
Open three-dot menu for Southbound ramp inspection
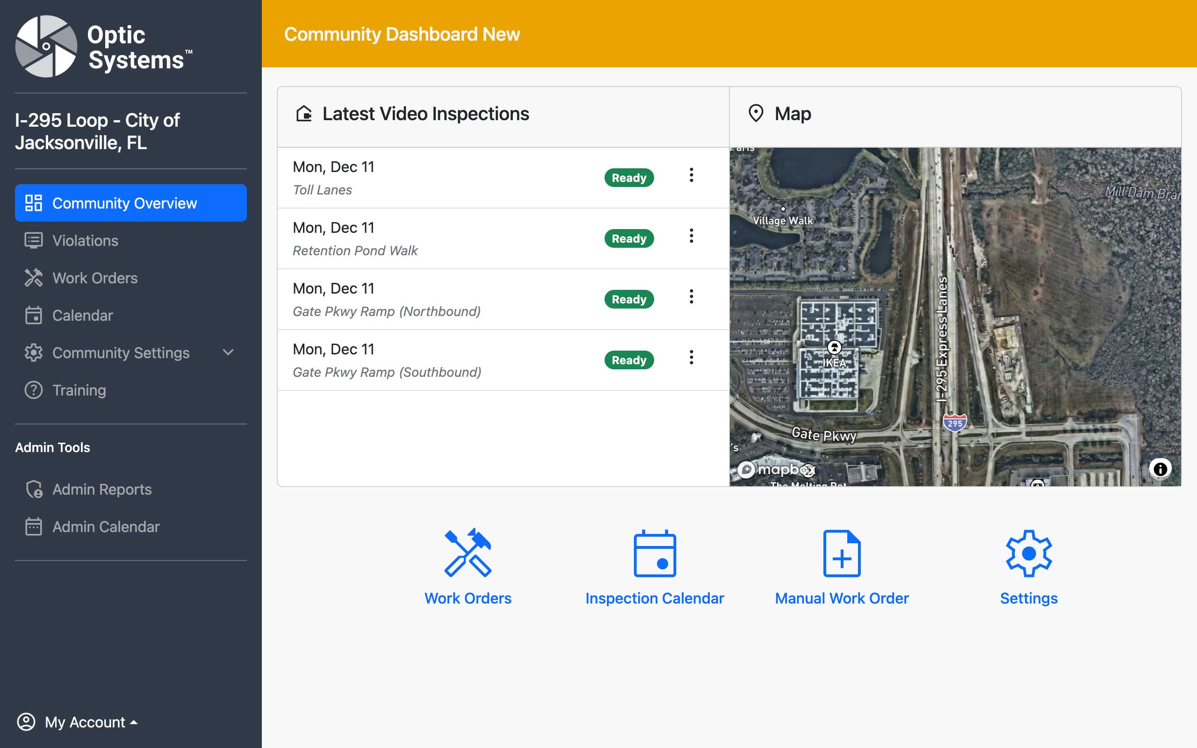click(691, 358)
